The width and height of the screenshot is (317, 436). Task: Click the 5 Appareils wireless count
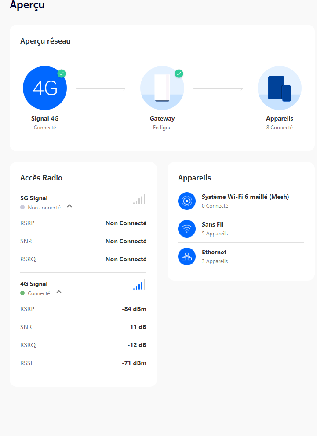click(x=215, y=234)
